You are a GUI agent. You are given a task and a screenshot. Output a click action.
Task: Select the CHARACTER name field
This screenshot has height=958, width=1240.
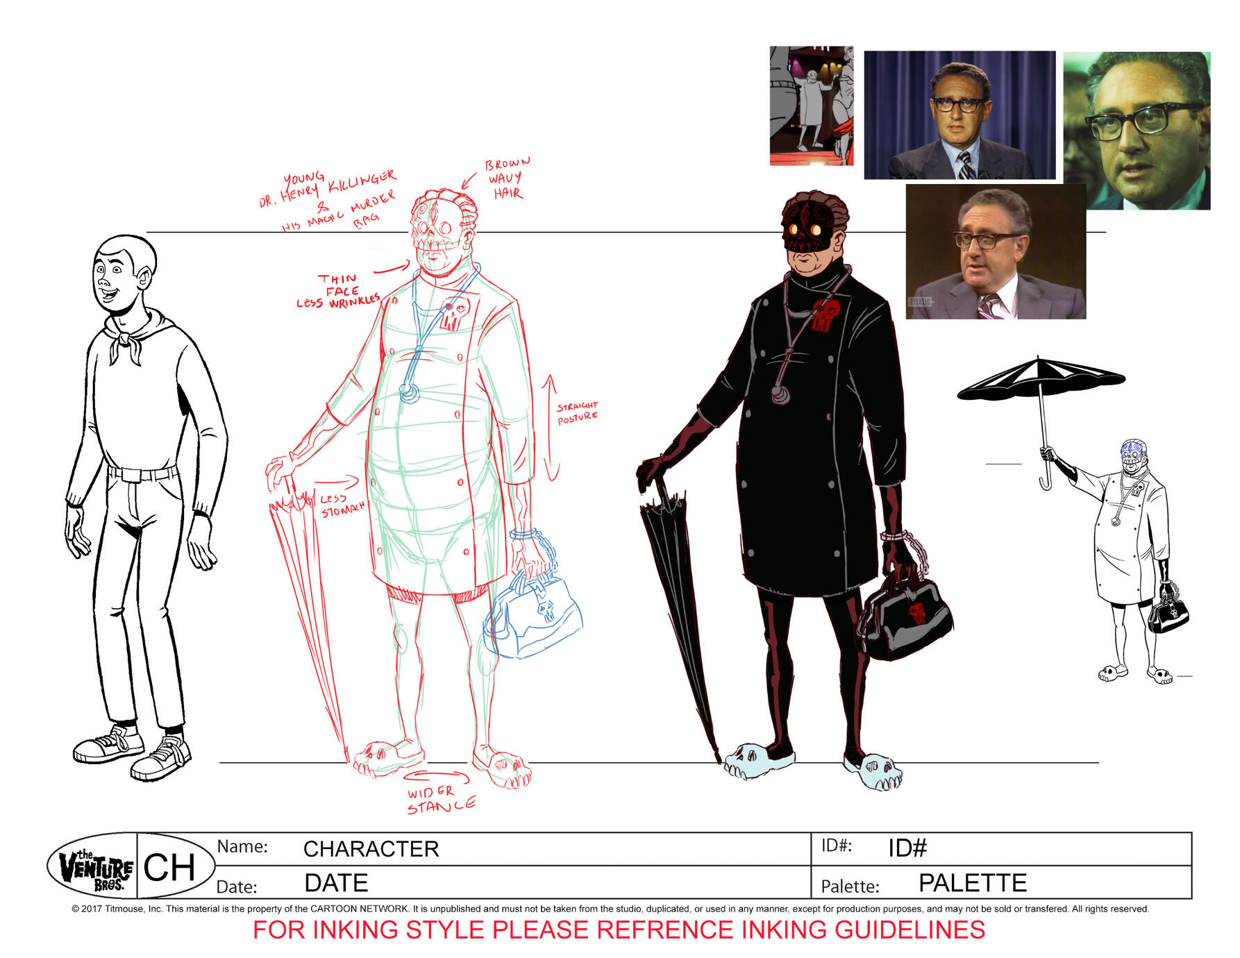[371, 848]
